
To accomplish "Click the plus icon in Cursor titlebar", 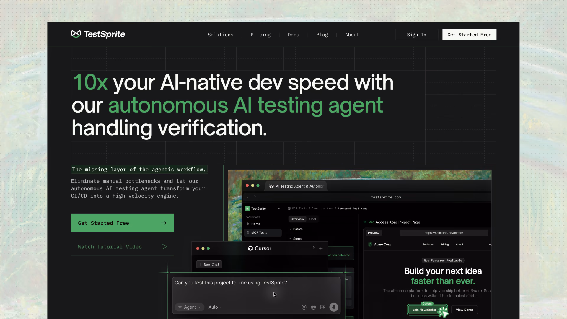I will pyautogui.click(x=321, y=248).
